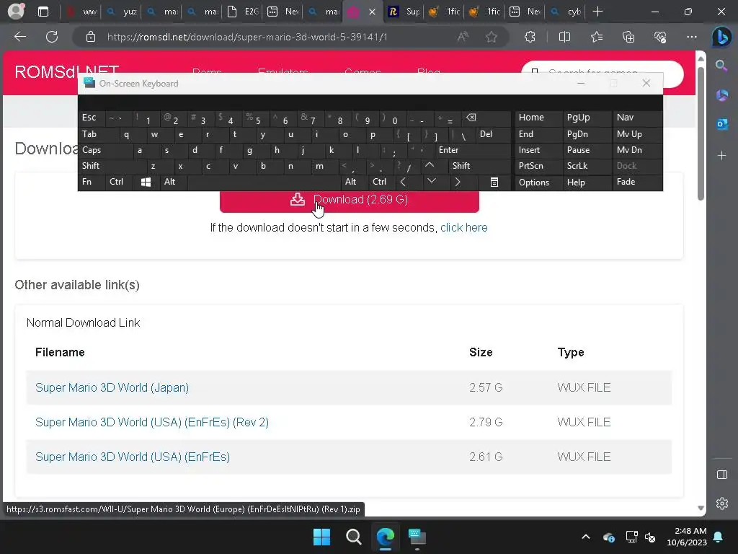Viewport: 738px width, 554px height.
Task: Refresh the current page
Action: (52, 37)
